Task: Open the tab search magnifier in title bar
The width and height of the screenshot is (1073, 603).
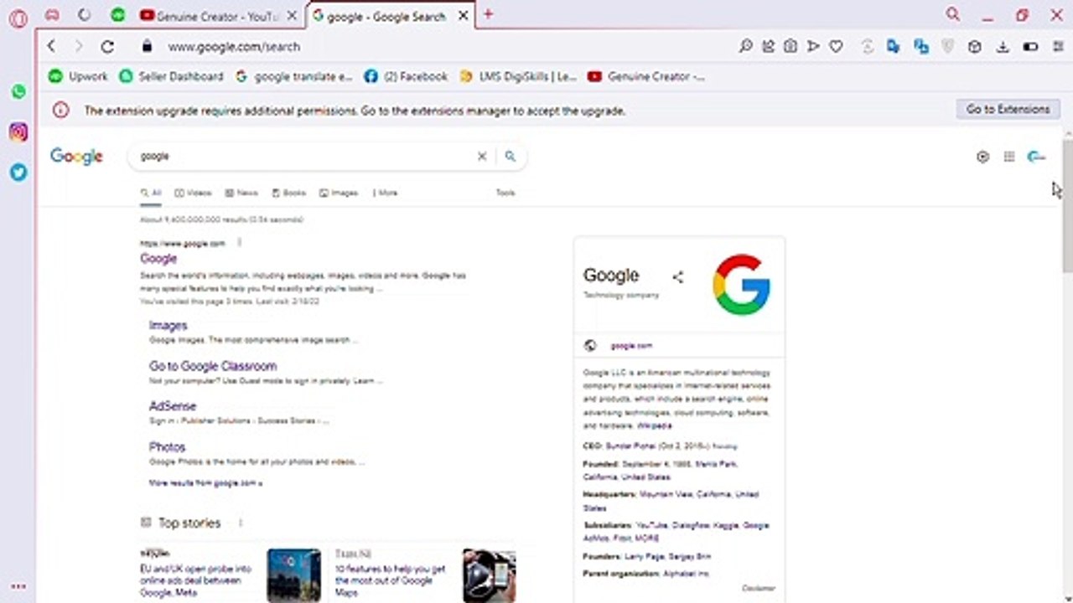Action: [953, 14]
